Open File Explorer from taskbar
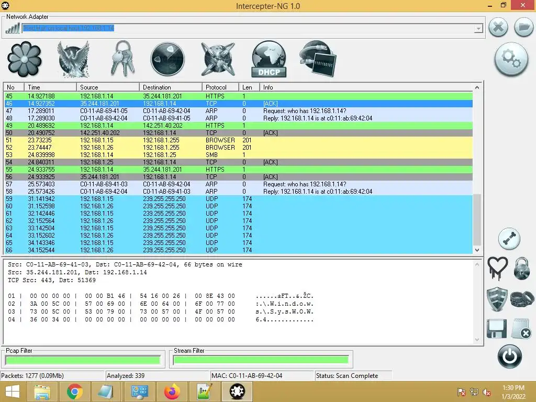 point(42,392)
